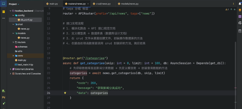This screenshot has width=242, height=109.
Task: Open the translation book icon in right strip
Action: (240, 31)
